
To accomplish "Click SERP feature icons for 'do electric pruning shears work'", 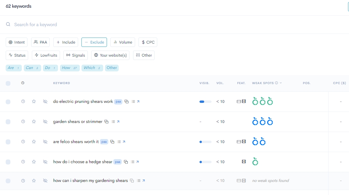I will pyautogui.click(x=241, y=102).
